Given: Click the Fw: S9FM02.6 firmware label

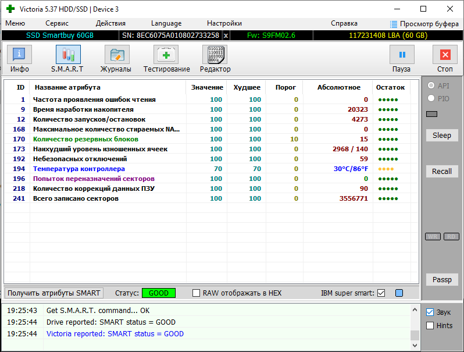Looking at the screenshot, I should [271, 35].
